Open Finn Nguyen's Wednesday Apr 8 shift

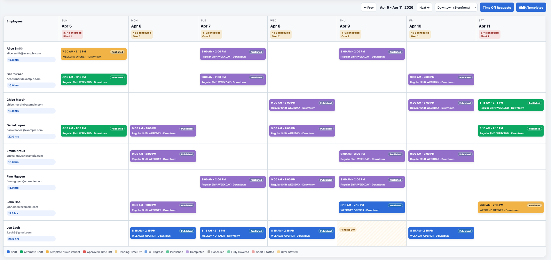coord(302,182)
